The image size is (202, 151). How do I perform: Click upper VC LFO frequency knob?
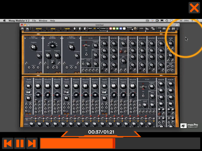[x=96, y=45]
